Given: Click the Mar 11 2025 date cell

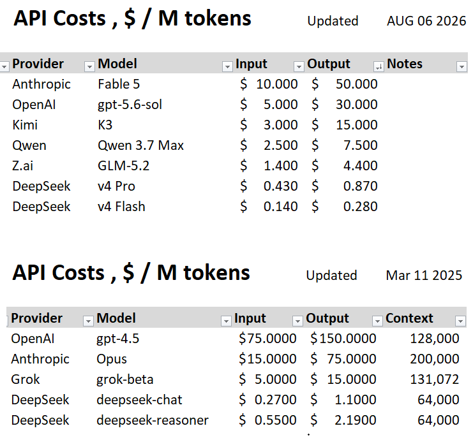Looking at the screenshot, I should [424, 275].
